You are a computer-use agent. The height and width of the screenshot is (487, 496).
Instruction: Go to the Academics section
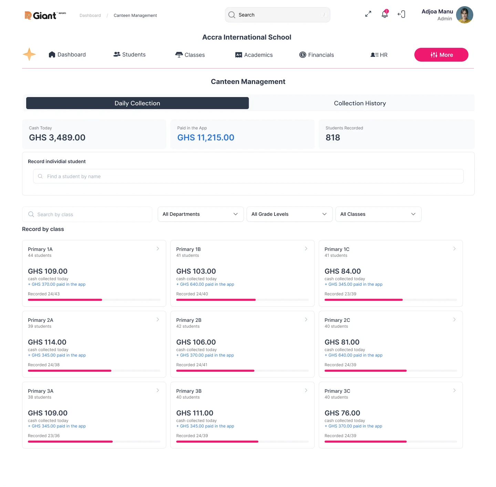[254, 55]
